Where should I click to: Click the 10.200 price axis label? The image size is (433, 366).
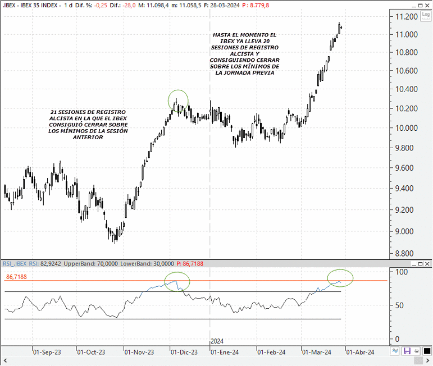(407, 108)
